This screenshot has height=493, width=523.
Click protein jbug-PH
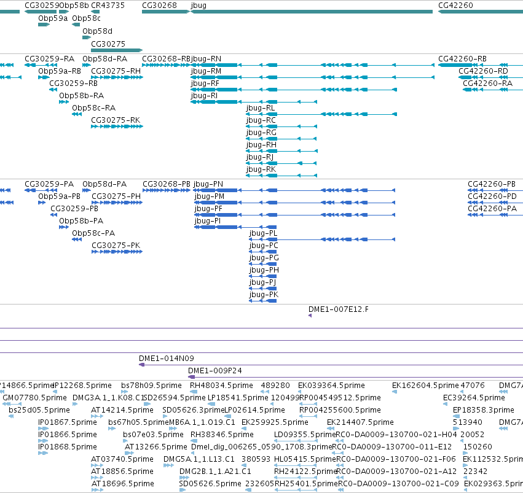[264, 271]
